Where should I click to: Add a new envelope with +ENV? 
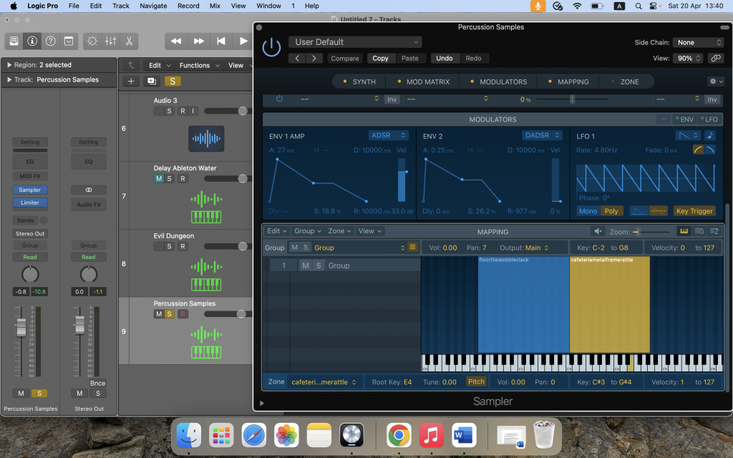click(684, 120)
